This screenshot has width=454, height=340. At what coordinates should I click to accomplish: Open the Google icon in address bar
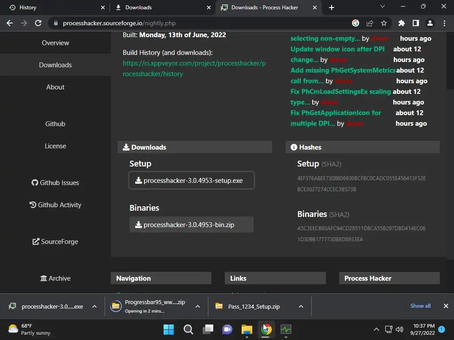click(356, 23)
